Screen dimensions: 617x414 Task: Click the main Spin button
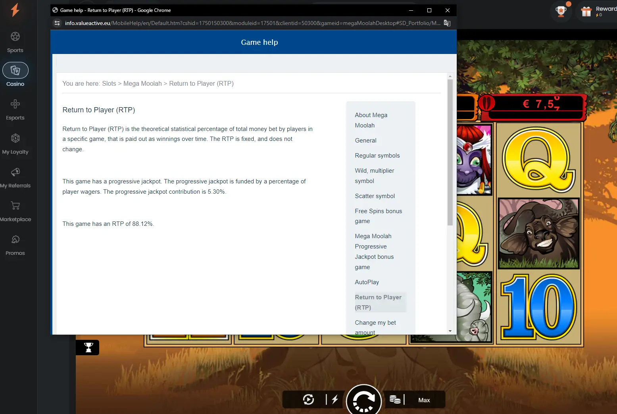tap(364, 400)
